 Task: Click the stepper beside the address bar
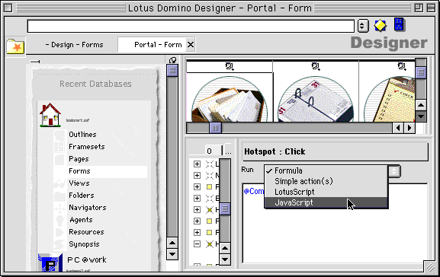tap(362, 26)
